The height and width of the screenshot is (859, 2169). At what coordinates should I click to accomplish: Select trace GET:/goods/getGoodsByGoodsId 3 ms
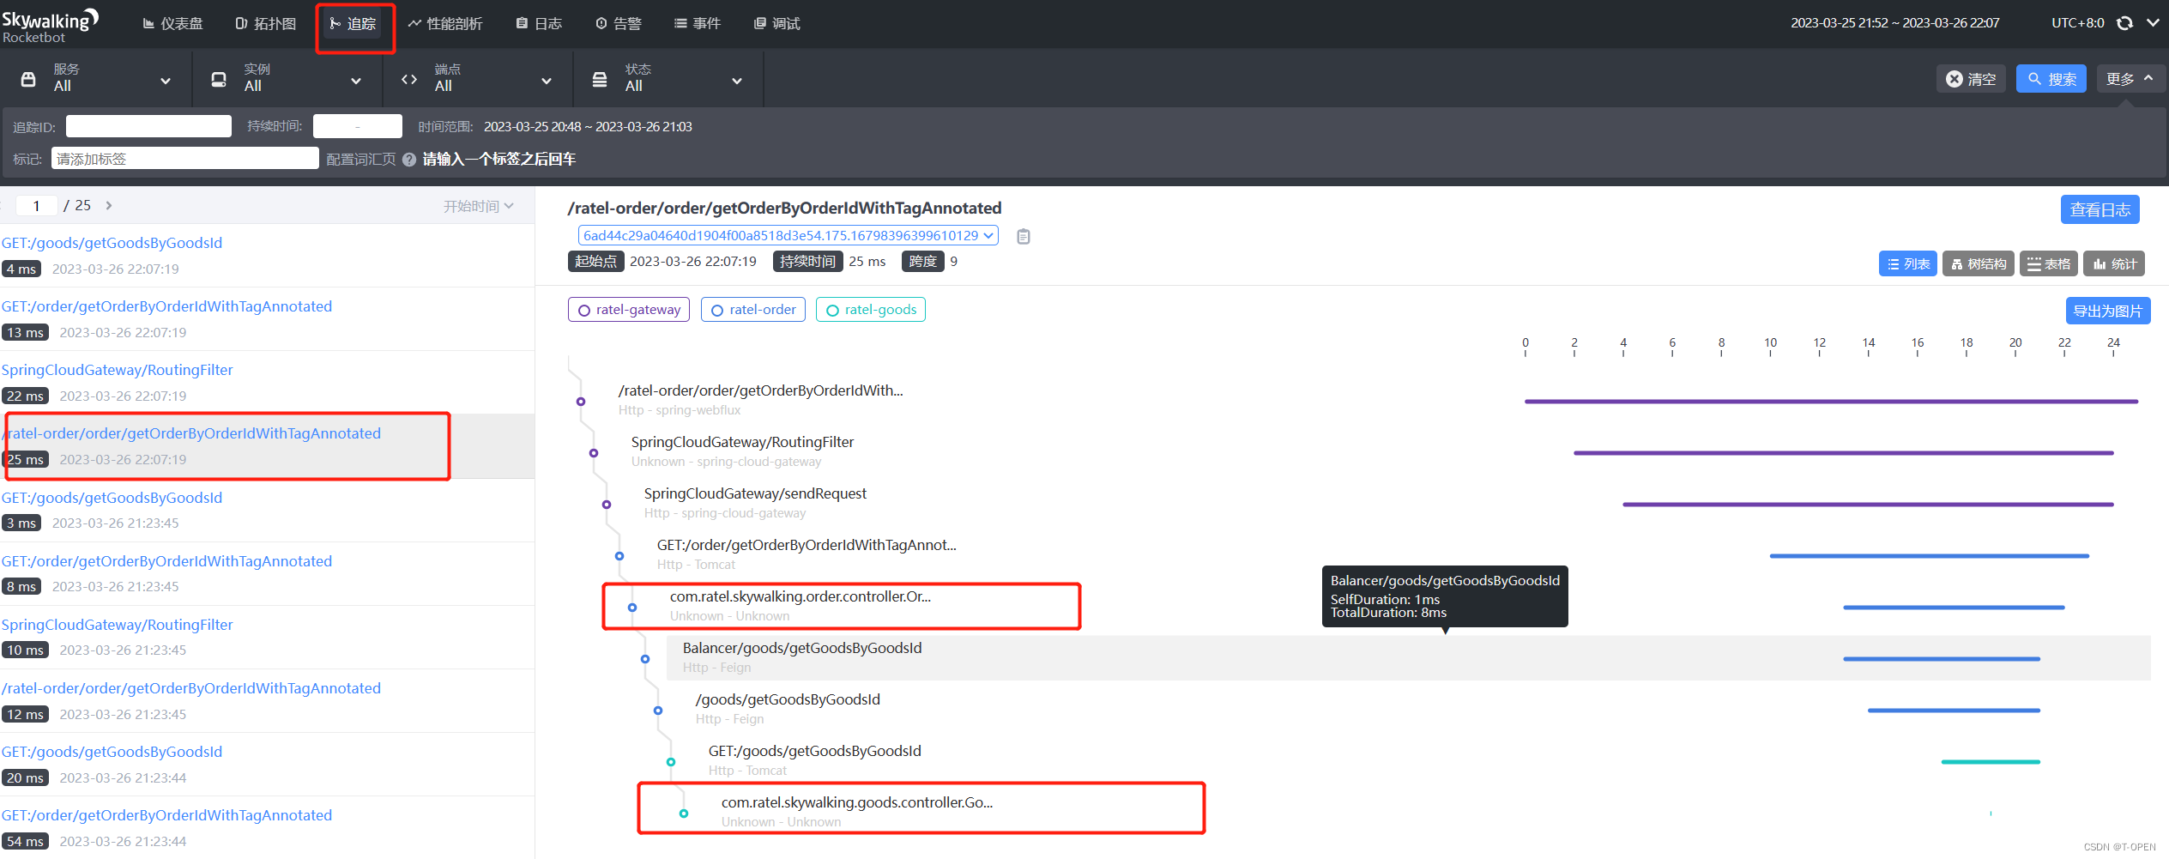coord(267,510)
